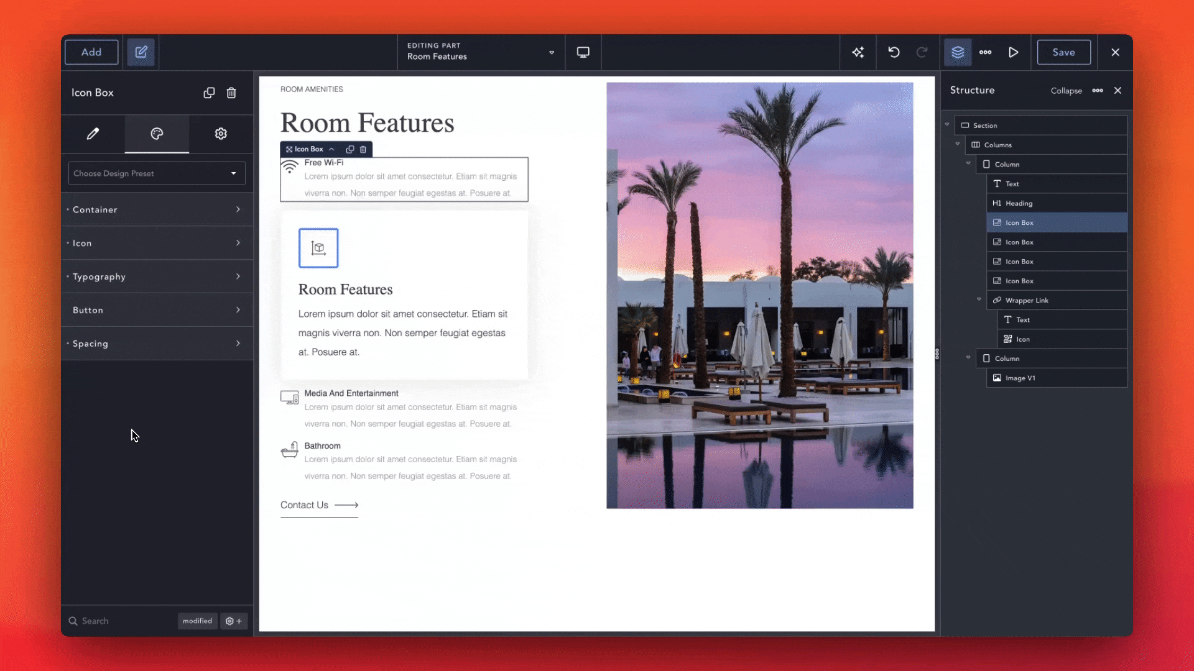The width and height of the screenshot is (1194, 671).
Task: Preview the page with play icon
Action: pos(1013,52)
